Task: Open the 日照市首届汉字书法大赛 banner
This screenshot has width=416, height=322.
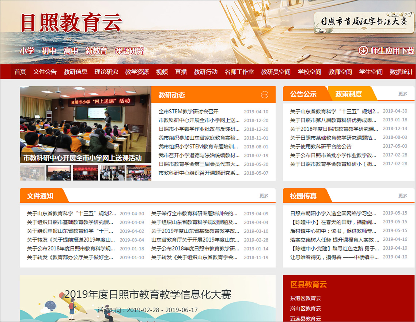Action: (363, 22)
